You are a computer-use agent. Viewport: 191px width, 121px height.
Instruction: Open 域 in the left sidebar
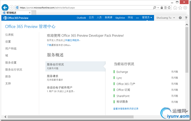coord(7,56)
